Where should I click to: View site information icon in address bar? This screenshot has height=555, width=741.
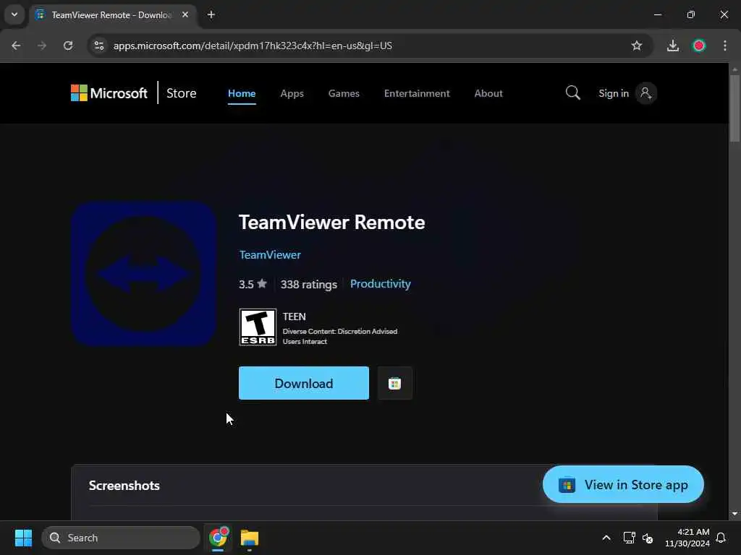(x=98, y=46)
